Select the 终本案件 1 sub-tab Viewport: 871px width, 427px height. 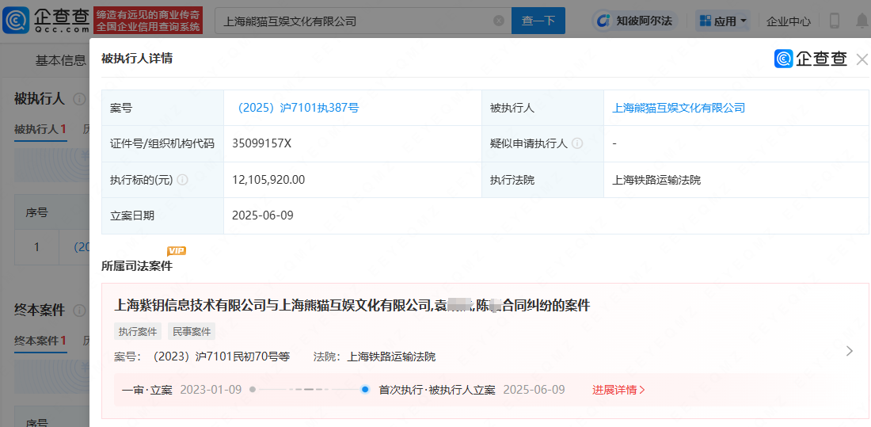(40, 341)
